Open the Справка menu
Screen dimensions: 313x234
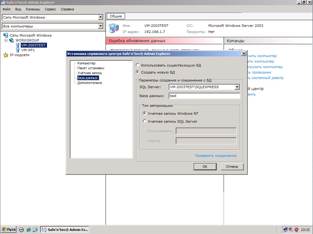tap(67, 9)
